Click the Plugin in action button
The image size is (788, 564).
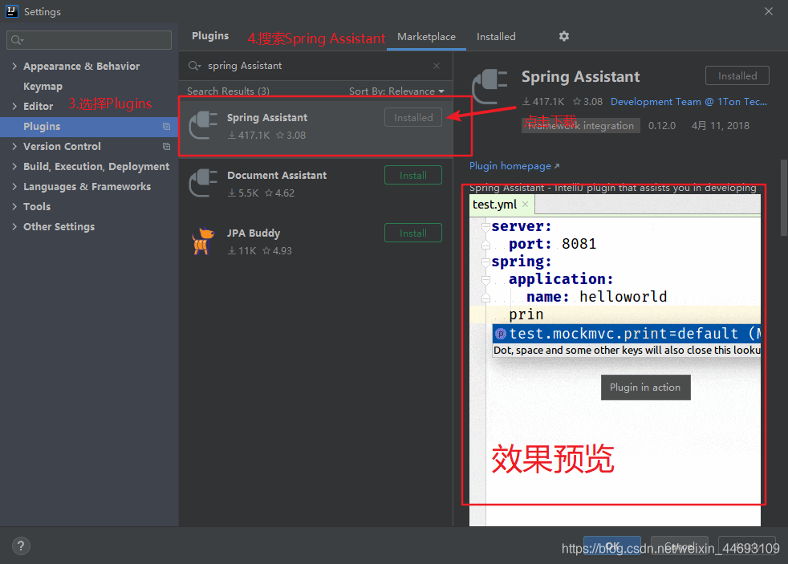pos(645,387)
